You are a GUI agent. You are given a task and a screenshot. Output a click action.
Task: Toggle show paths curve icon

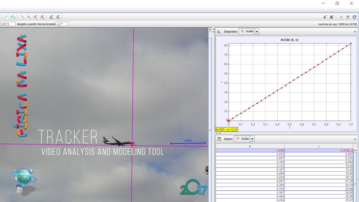click(22, 17)
